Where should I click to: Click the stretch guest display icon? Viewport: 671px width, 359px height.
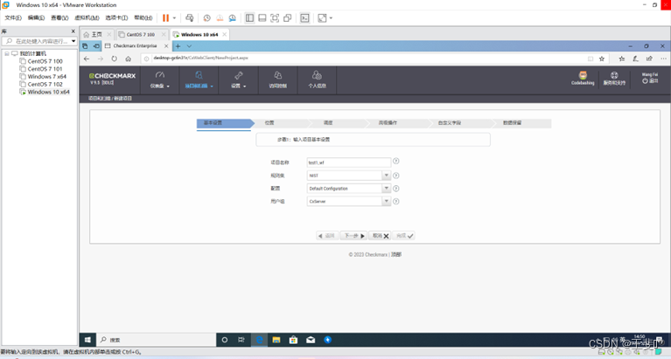point(322,18)
